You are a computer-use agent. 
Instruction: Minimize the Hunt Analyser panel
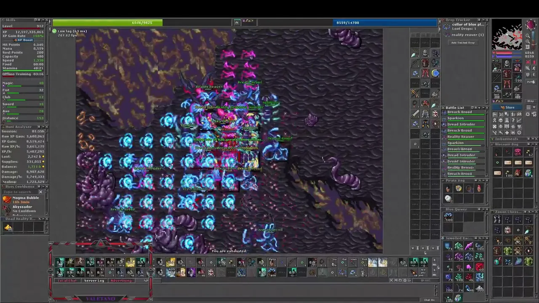pos(43,127)
